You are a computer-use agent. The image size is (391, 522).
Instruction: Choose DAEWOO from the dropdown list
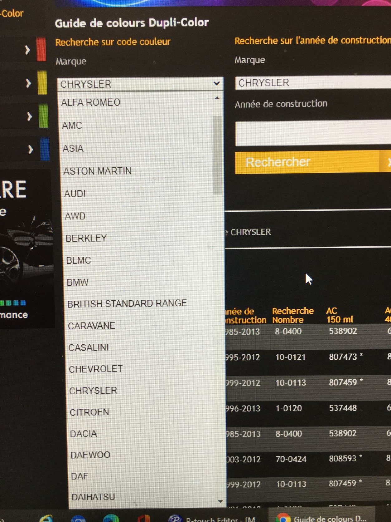pyautogui.click(x=90, y=455)
